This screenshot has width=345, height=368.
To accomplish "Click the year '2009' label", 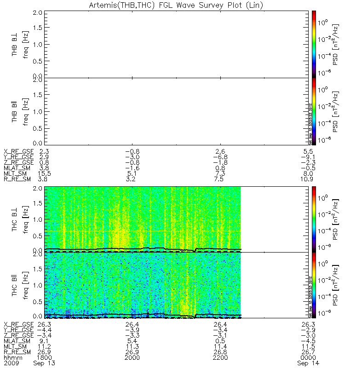I will (11, 363).
